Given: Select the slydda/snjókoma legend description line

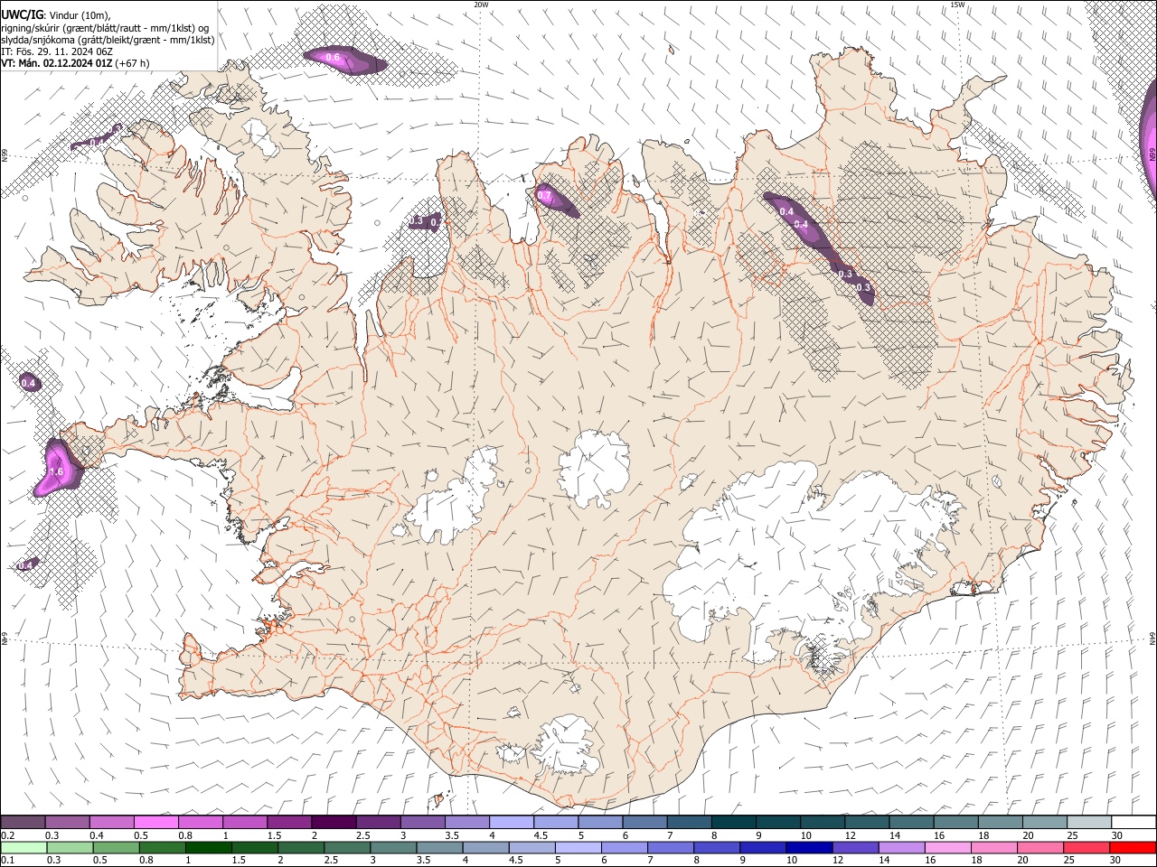Looking at the screenshot, I should coord(108,40).
